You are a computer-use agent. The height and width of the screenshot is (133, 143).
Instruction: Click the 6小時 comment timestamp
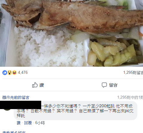40,123
